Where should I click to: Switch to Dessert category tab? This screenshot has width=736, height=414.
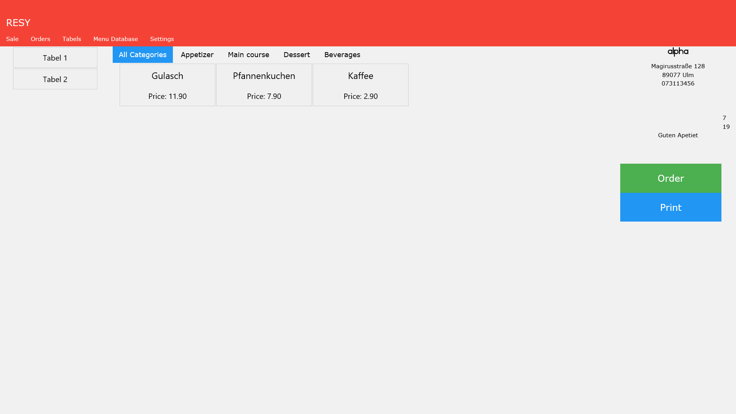pos(297,55)
